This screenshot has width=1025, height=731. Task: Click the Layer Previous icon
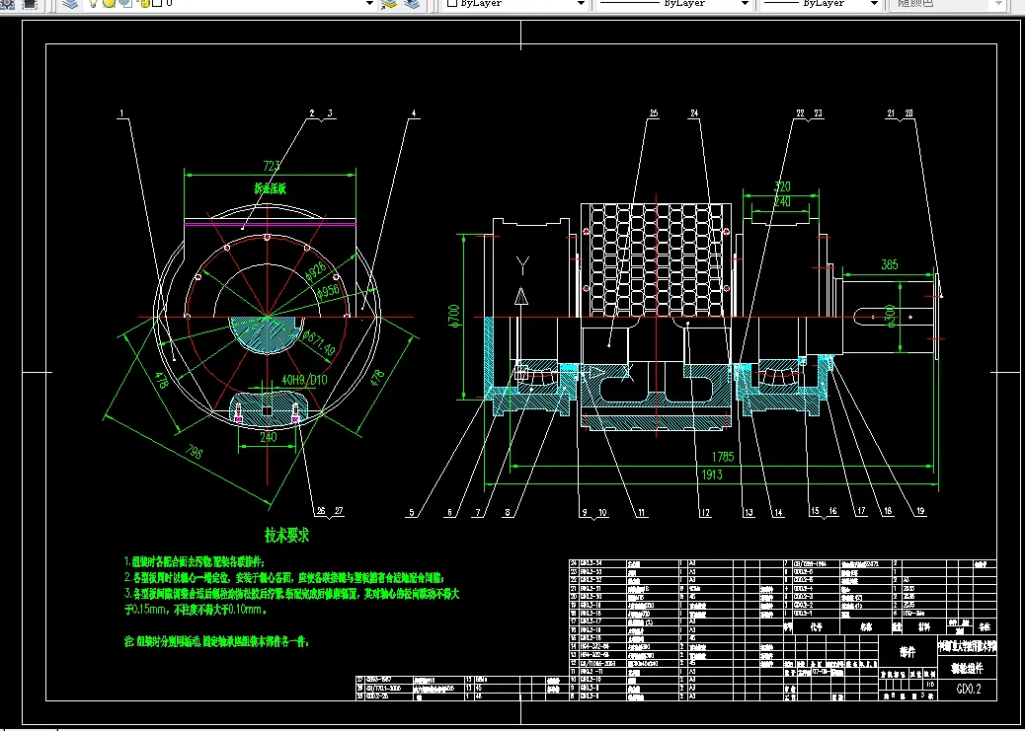(412, 3)
